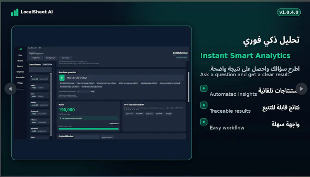This screenshot has width=310, height=177.
Task: Click the Data columns panel scrollbar
Action: pyautogui.click(x=51, y=105)
